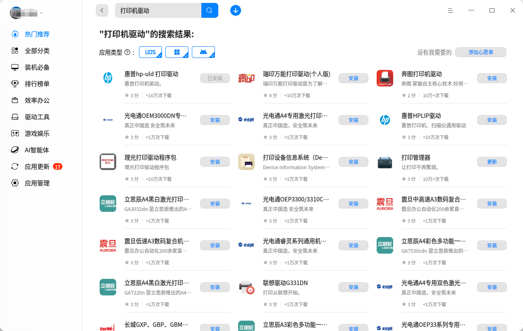Image resolution: width=523 pixels, height=331 pixels.
Task: Click the GA7220n 立思辰 app icon
Action: [x=108, y=287]
